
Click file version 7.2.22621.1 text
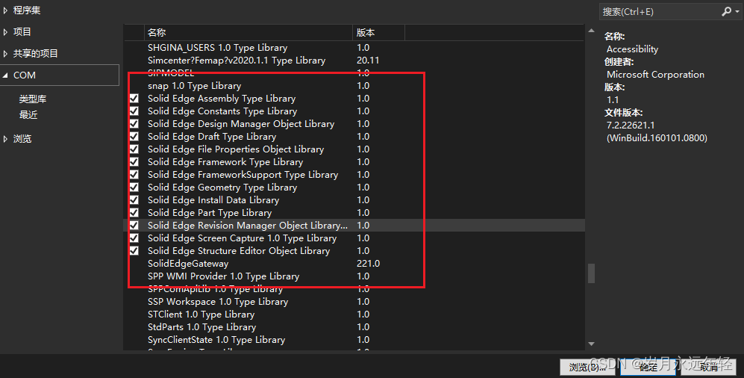630,126
